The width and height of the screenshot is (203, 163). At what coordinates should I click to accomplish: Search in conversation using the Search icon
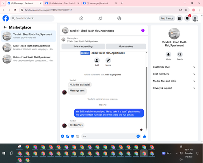[180, 55]
